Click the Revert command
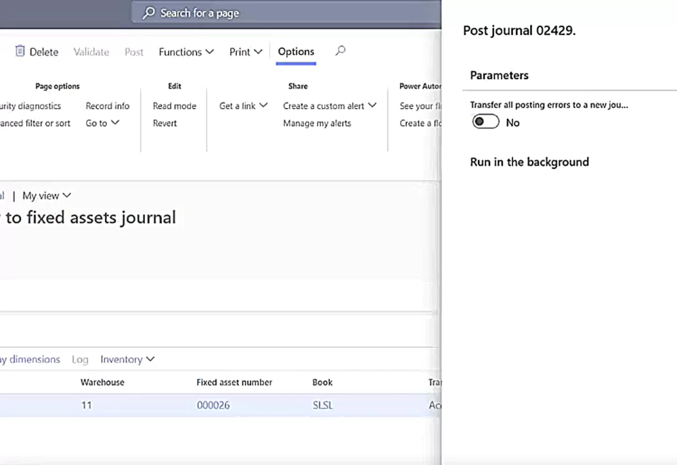Screen dimensions: 677x465 pos(165,123)
